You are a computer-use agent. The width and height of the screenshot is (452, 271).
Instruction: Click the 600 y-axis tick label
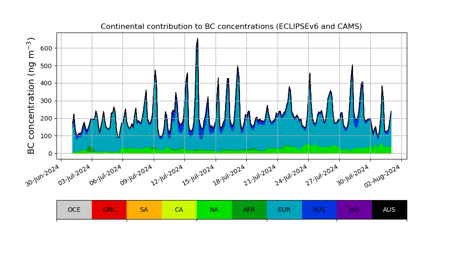[x=47, y=48]
